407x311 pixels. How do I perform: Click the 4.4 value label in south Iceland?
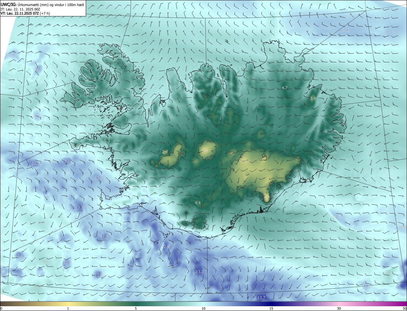(197, 203)
